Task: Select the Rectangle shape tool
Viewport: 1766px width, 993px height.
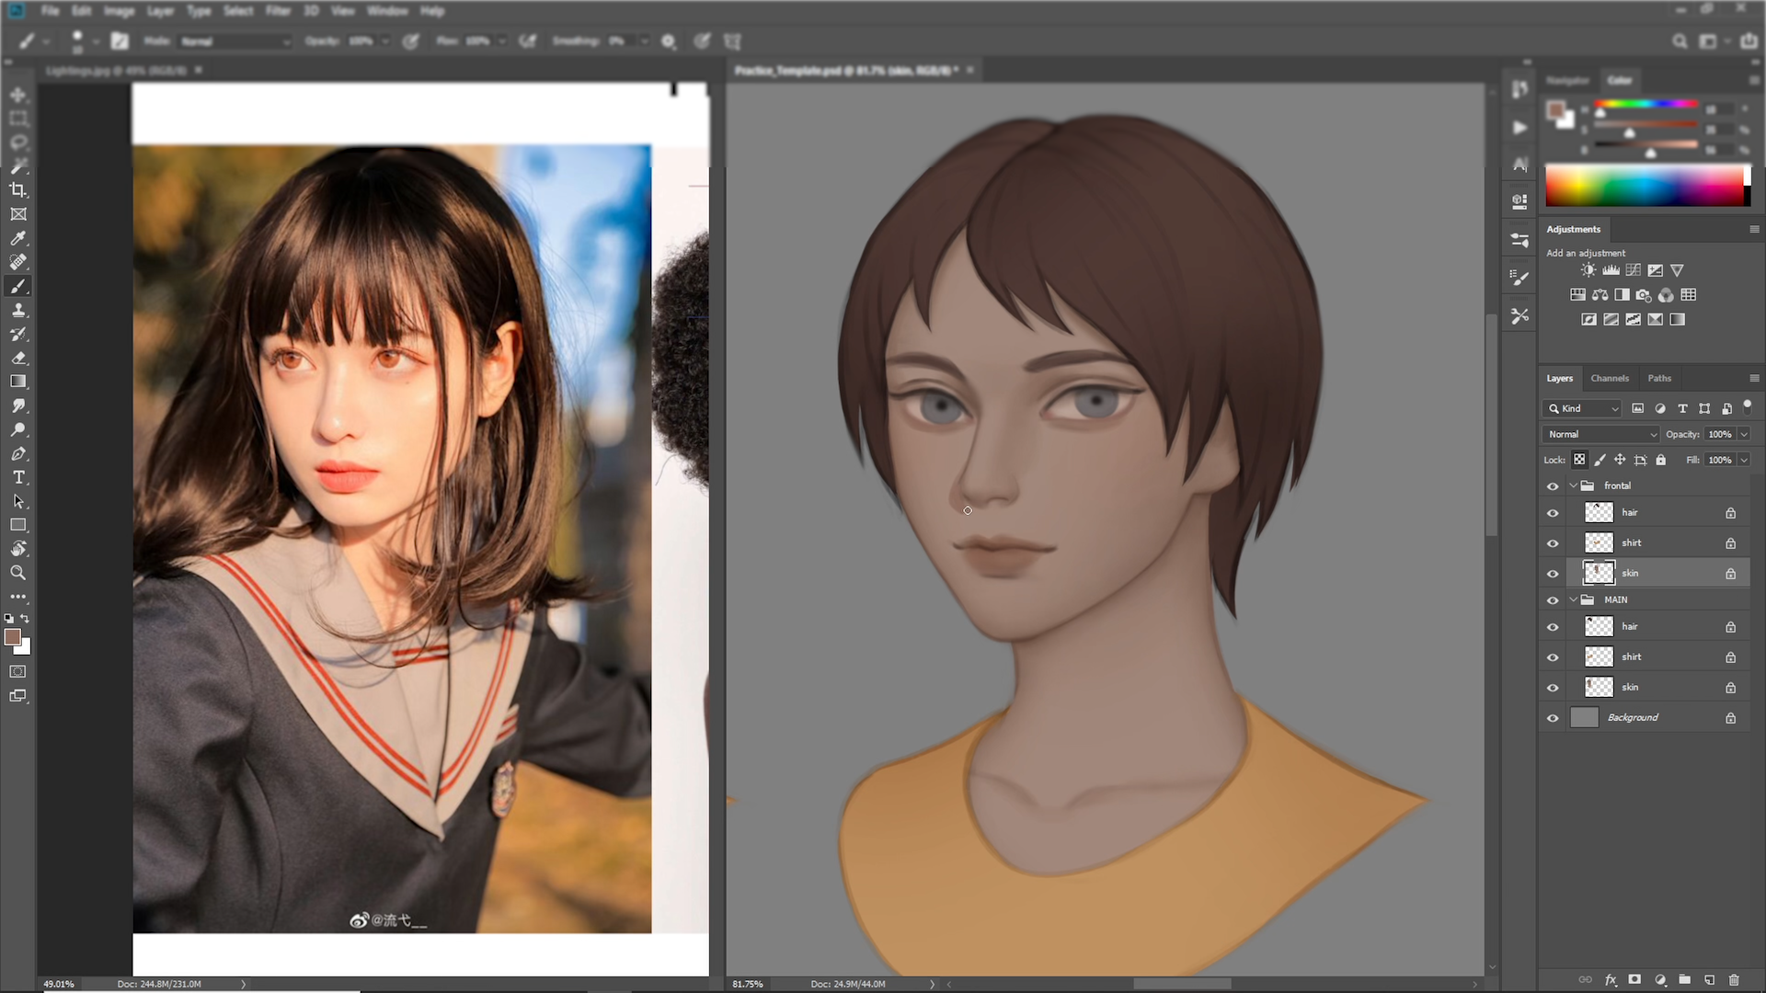Action: pyautogui.click(x=17, y=525)
